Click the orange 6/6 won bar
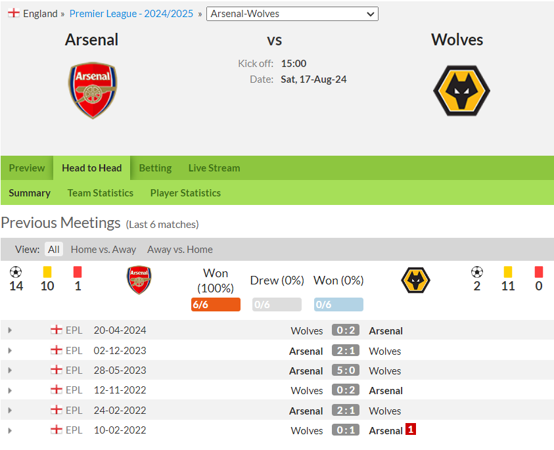The image size is (554, 450). tap(216, 304)
